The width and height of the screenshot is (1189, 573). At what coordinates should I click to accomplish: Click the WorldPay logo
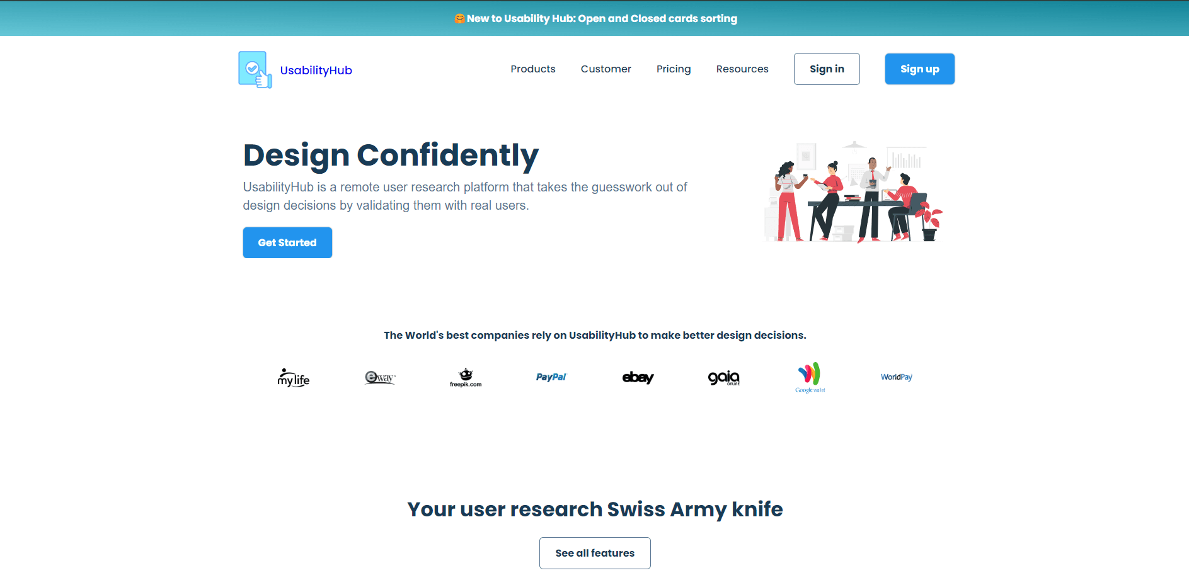pyautogui.click(x=896, y=377)
